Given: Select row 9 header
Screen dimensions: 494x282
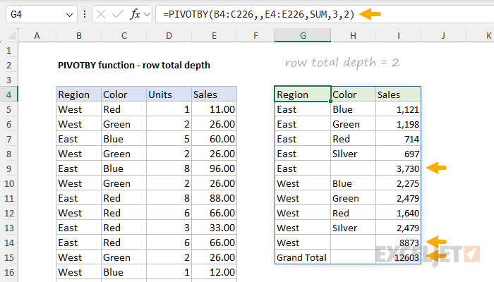Looking at the screenshot, I should [8, 168].
